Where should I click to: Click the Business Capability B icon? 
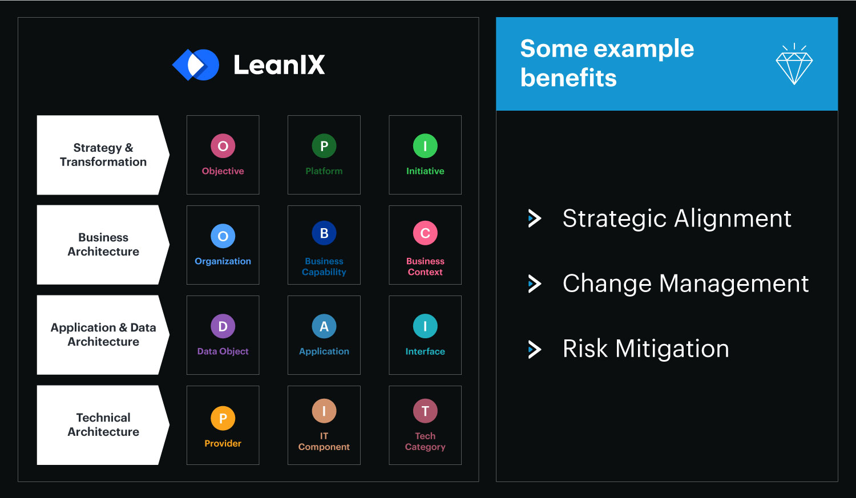324,233
